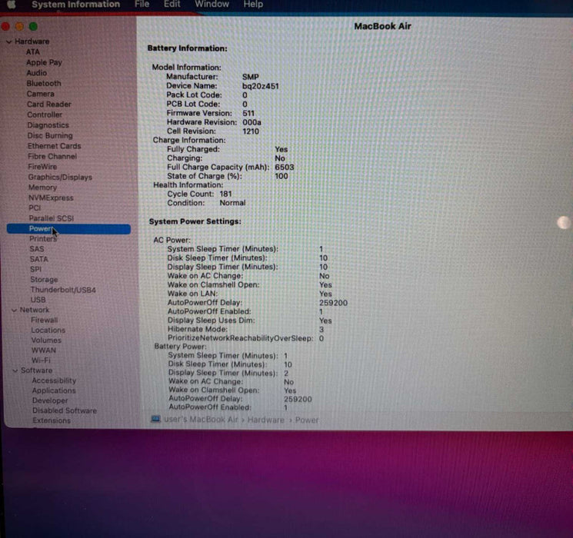Select FireWire in the sidebar
The image size is (573, 538).
tap(42, 167)
